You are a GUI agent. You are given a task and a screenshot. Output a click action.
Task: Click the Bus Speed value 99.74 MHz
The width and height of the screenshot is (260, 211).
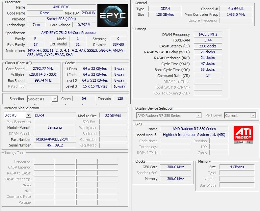43,80
